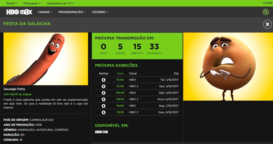This screenshot has width=273, height=144.
Task: Click the PAÍS DE ORIGEM: CAMBOJA/EUA/ line
Action: click(x=29, y=120)
